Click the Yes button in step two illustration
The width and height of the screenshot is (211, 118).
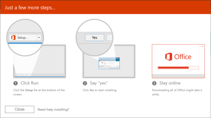tap(94, 37)
